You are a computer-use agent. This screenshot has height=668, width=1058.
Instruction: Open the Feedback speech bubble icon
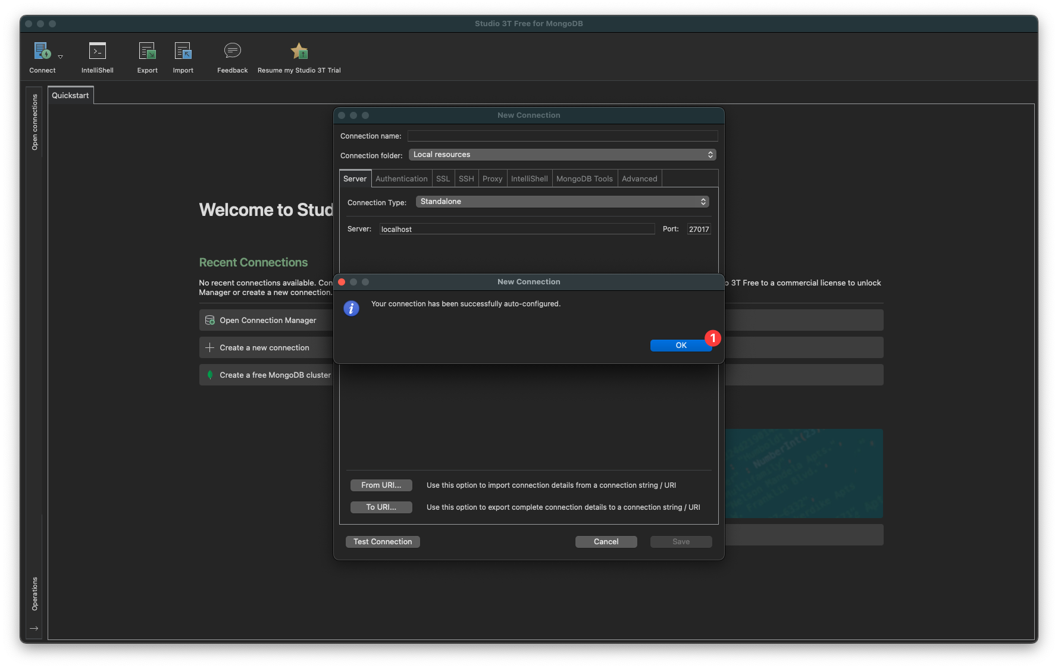click(232, 51)
